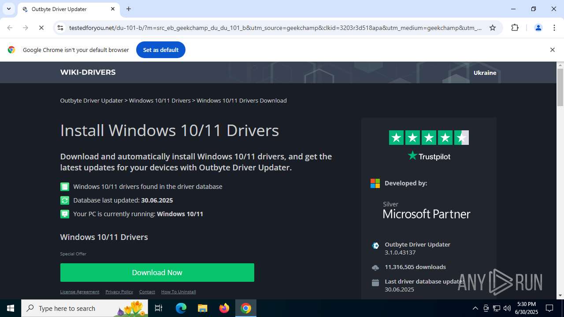
Task: Open Windows 10/11 Drivers breadcrumb link
Action: pyautogui.click(x=160, y=100)
